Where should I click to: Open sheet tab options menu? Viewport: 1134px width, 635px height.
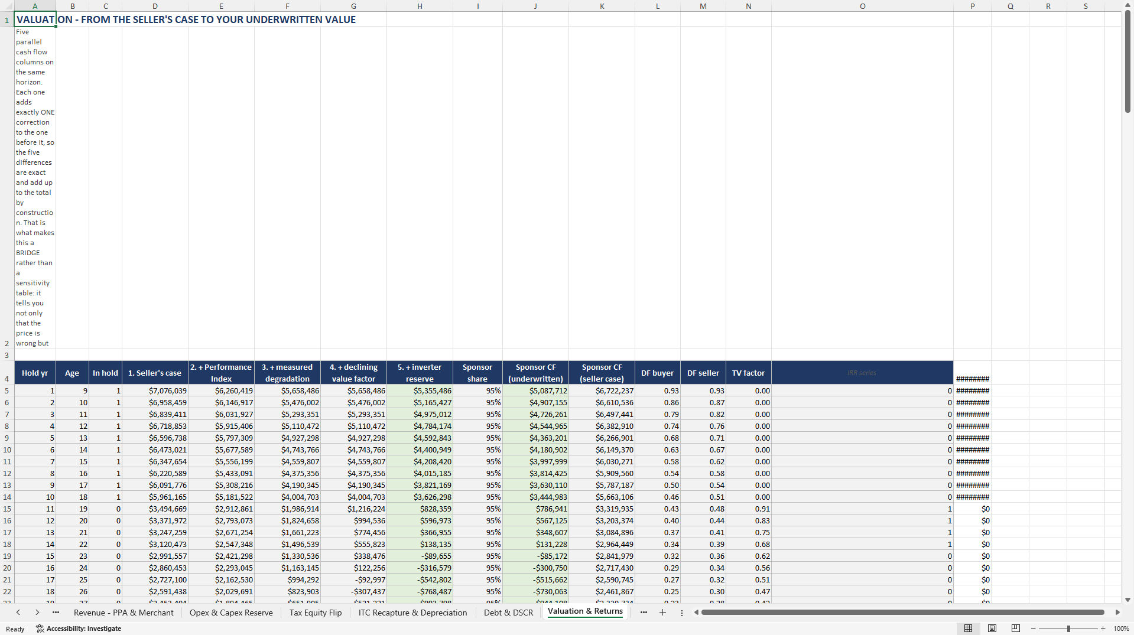[681, 613]
